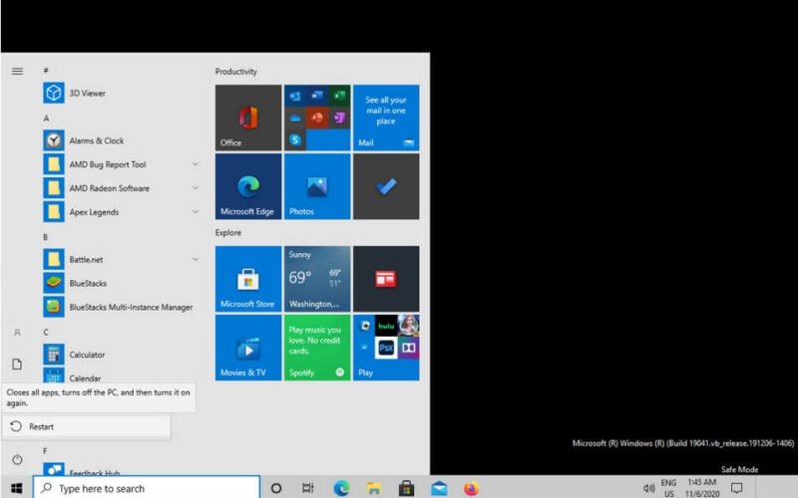Click the volume speaker tray icon
The width and height of the screenshot is (798, 498).
648,488
